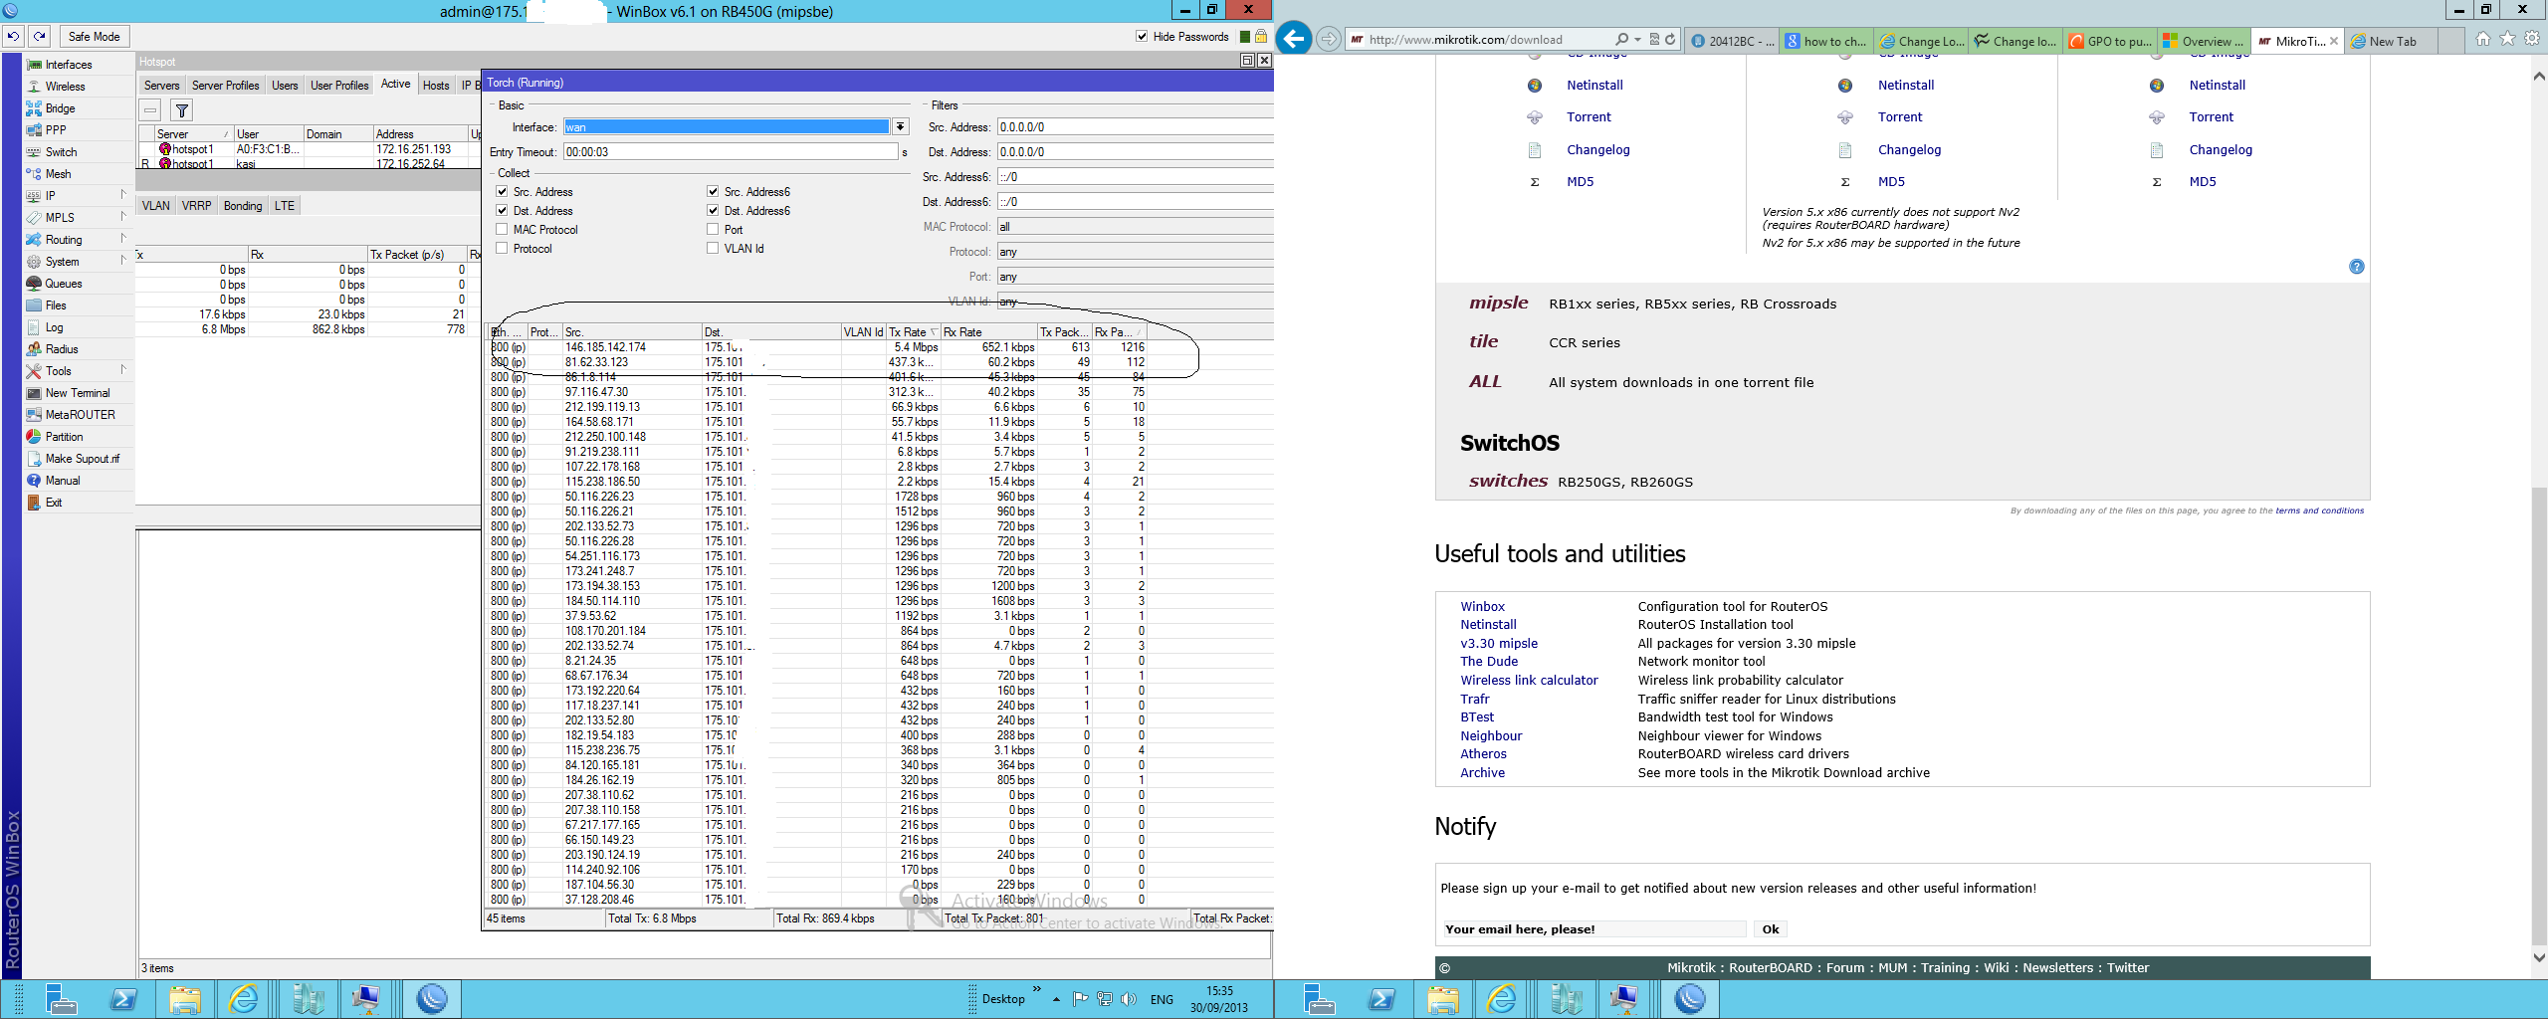
Task: Open the Torch Interface dropdown
Action: 900,127
